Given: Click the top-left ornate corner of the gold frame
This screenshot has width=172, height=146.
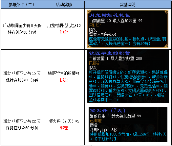Looking at the screenshot, I should pyautogui.click(x=89, y=12).
